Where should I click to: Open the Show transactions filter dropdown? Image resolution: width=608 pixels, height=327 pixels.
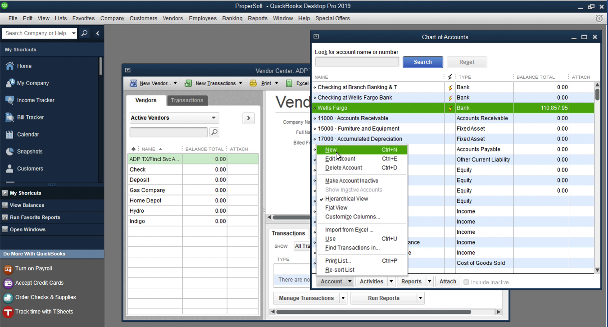point(303,246)
